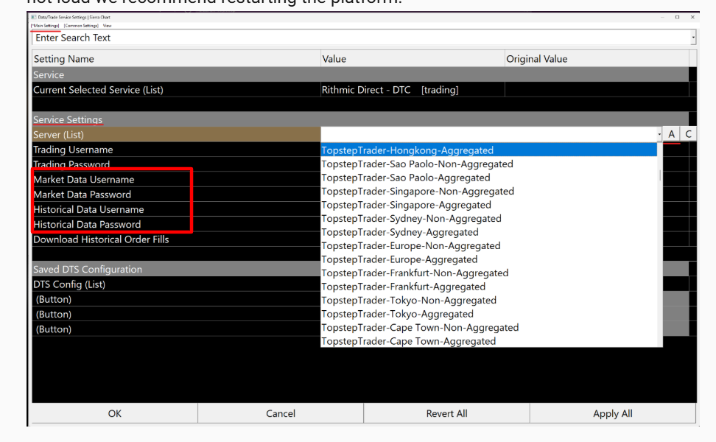The height and width of the screenshot is (442, 716).
Task: Click the first (Button) row under DTS Config
Action: (176, 300)
